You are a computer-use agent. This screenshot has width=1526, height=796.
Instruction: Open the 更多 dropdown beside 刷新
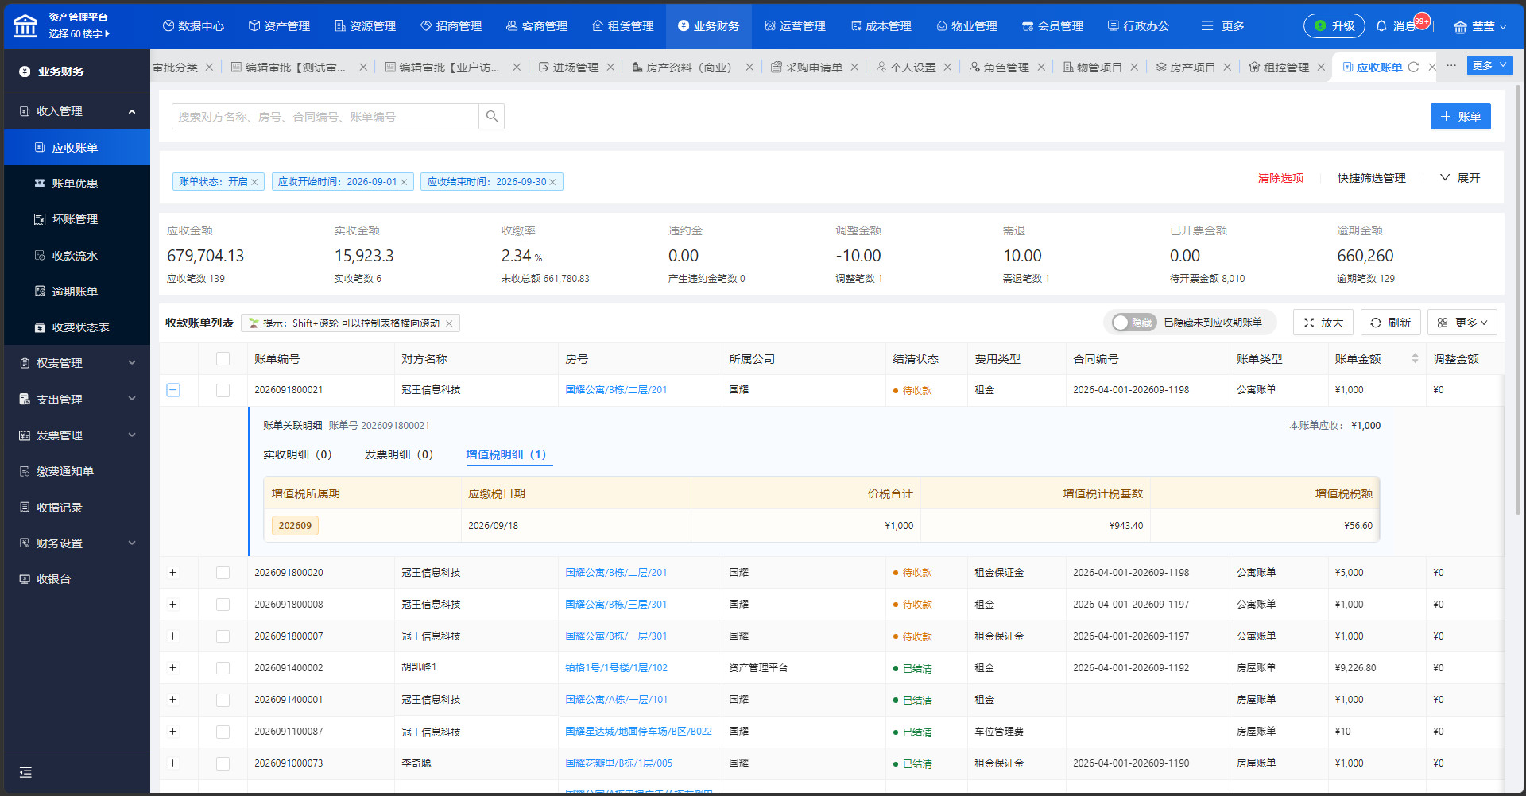click(x=1462, y=323)
